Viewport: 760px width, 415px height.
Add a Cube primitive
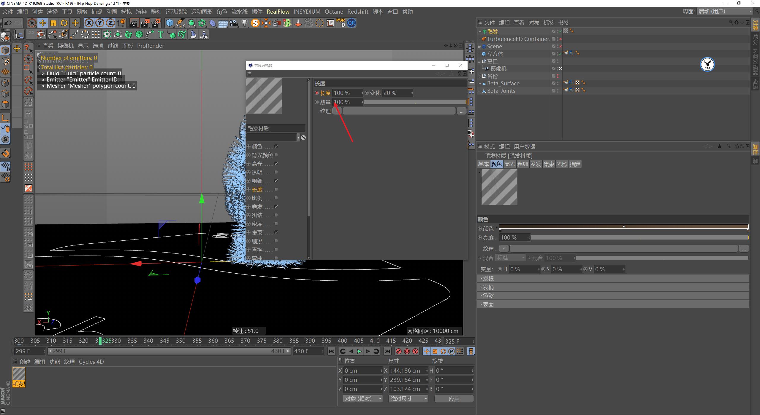coord(169,23)
